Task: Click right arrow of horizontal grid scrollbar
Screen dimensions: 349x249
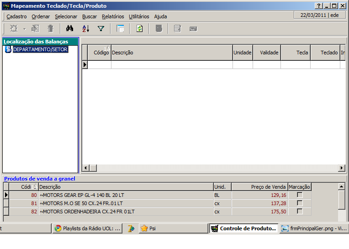Action: (342, 168)
